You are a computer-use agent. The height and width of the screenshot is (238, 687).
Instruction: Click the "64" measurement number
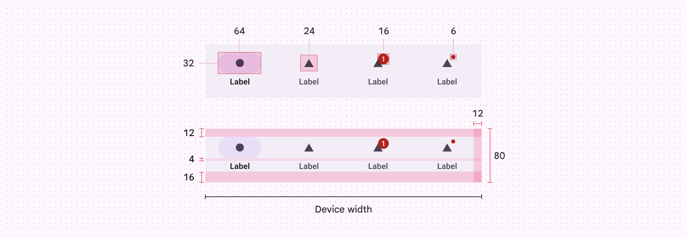point(239,31)
